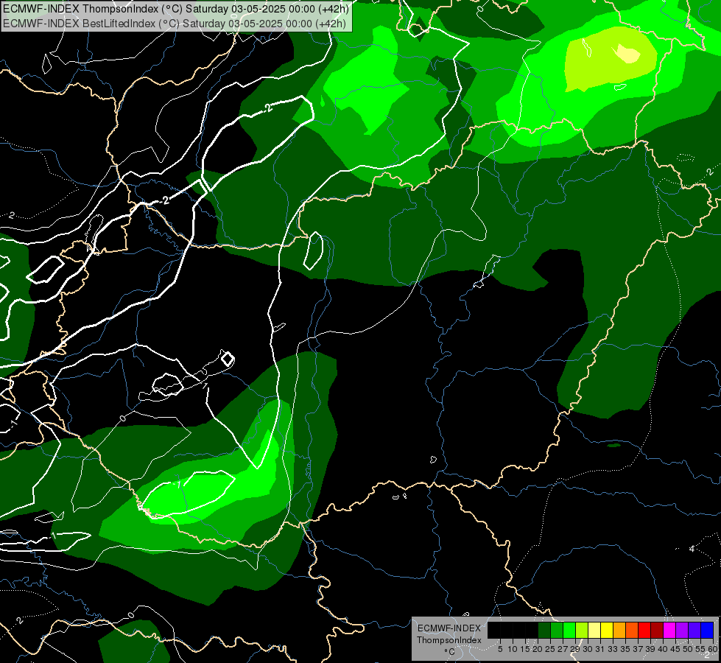Click the 'ThompsonIndex' label in the legend
Image resolution: width=721 pixels, height=663 pixels.
click(x=449, y=640)
